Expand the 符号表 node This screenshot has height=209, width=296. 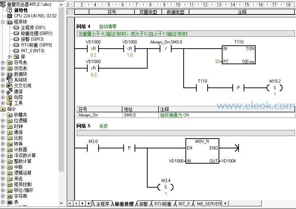3,62
